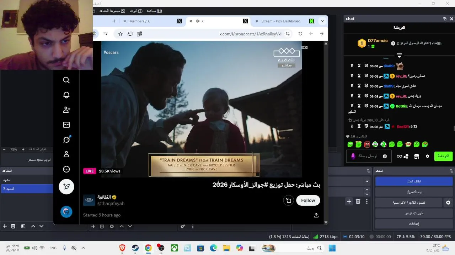
Task: Open the chat settings gear icon
Action: pyautogui.click(x=427, y=156)
